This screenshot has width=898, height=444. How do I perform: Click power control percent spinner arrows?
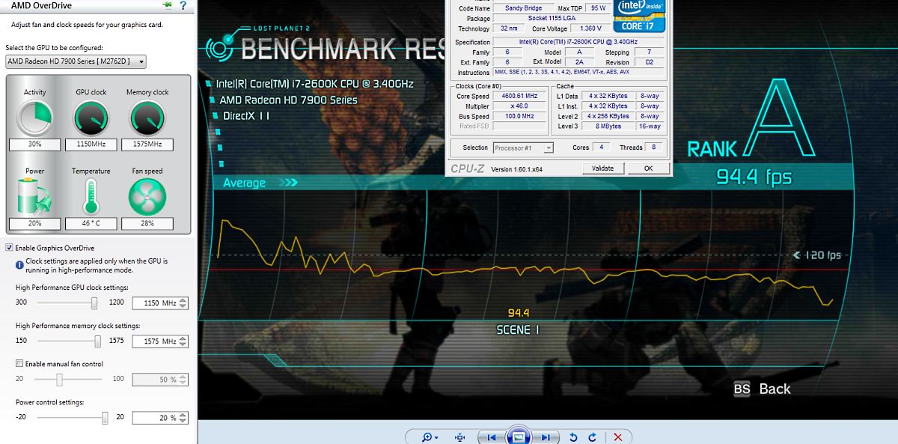click(x=183, y=418)
